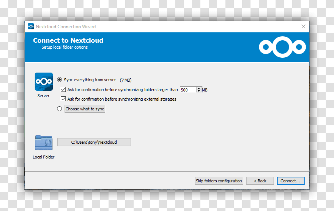
Task: Go back with the '< Back' button
Action: click(x=260, y=181)
